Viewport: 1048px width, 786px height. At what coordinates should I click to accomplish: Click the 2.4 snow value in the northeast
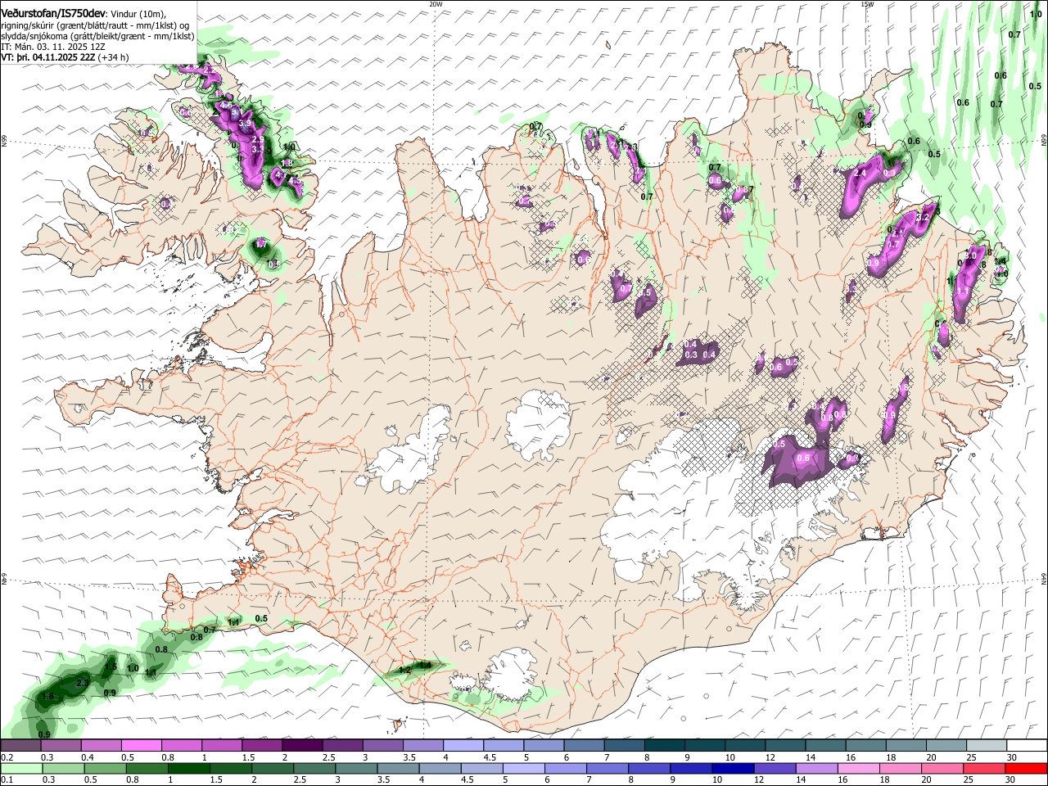[x=861, y=174]
